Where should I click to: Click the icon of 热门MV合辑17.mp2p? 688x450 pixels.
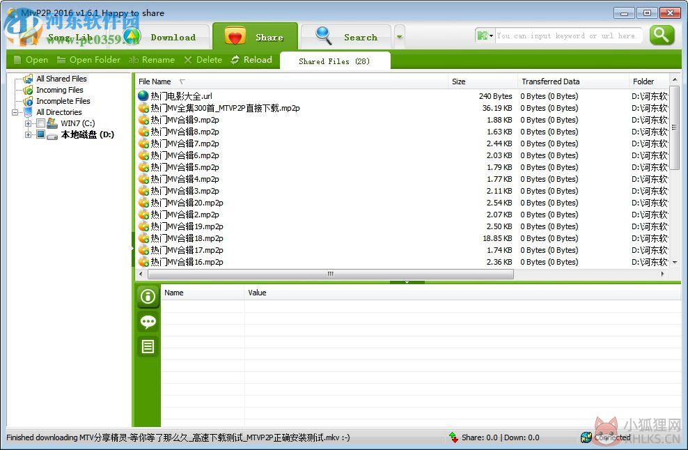(x=143, y=250)
